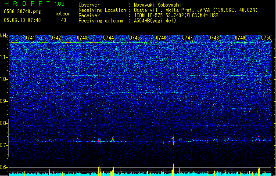
Task: Click the meteor echo cluster near 0743
Action: 100,140
